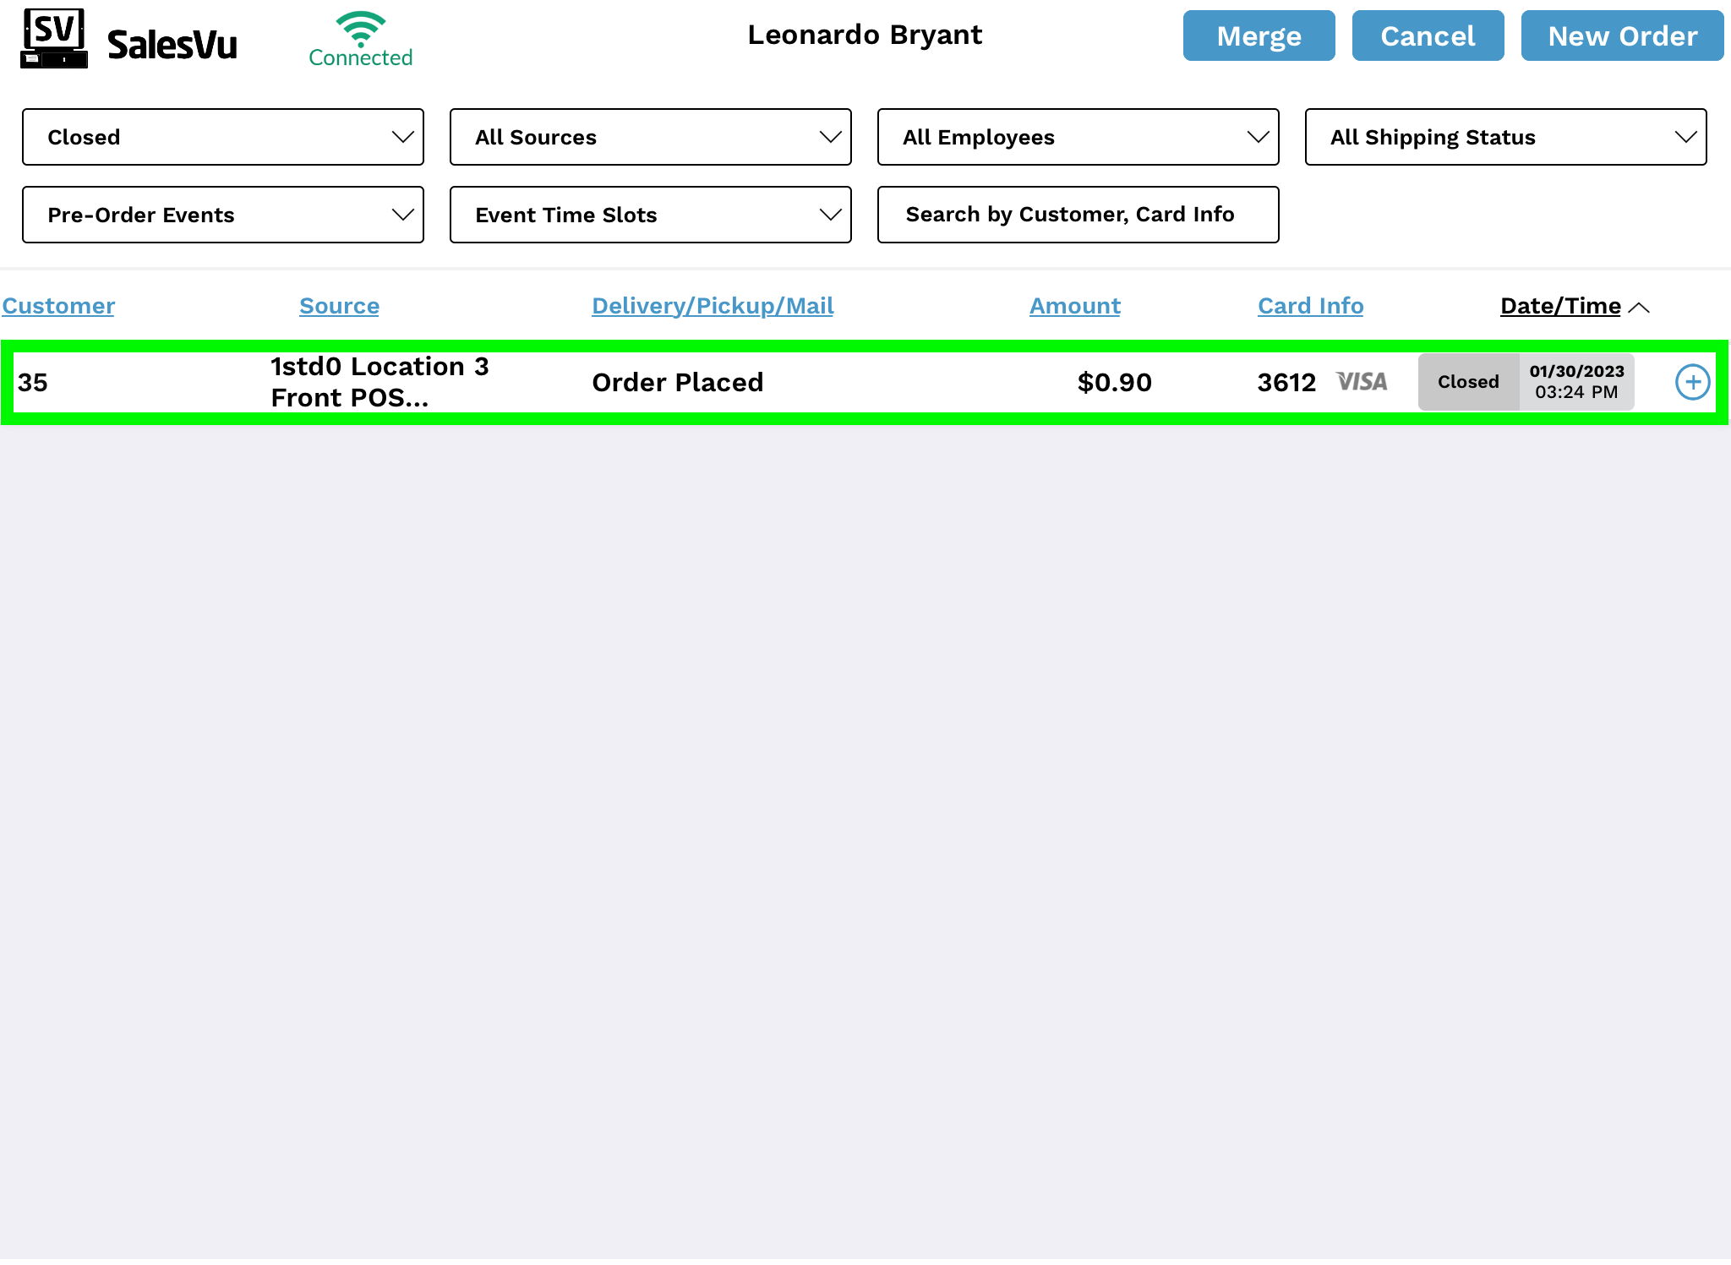
Task: Expand order 35 with plus icon
Action: 1692,382
